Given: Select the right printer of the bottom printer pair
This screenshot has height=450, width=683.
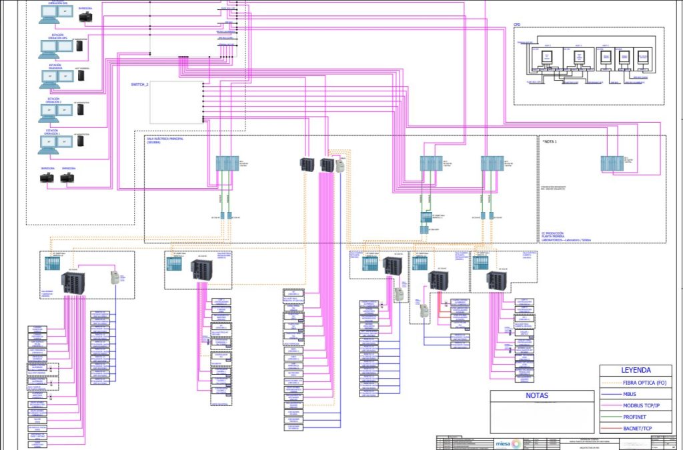Looking at the screenshot, I should [67, 177].
